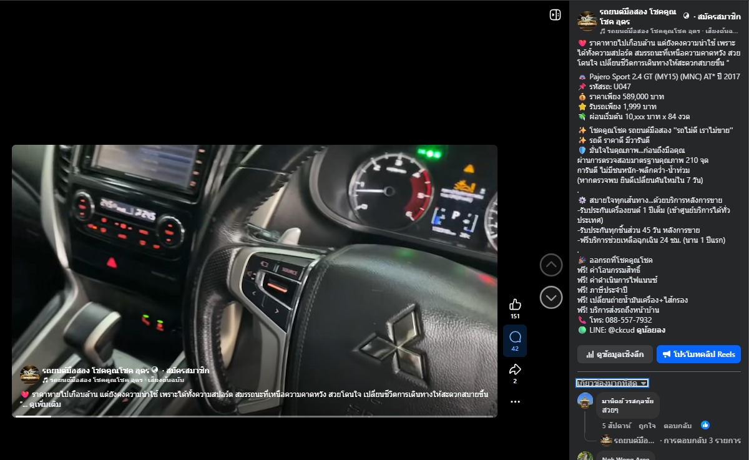Open the small reply avatar beside รถยนต์มือ...
The width and height of the screenshot is (749, 460).
point(606,440)
